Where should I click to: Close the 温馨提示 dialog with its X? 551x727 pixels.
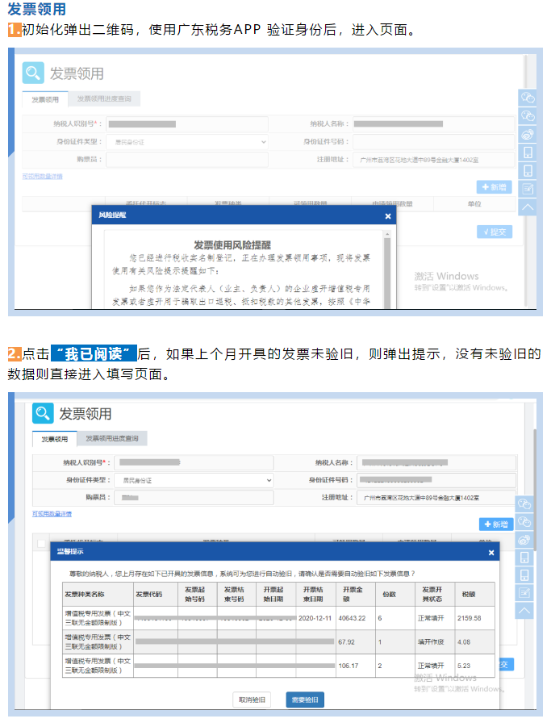click(x=491, y=553)
